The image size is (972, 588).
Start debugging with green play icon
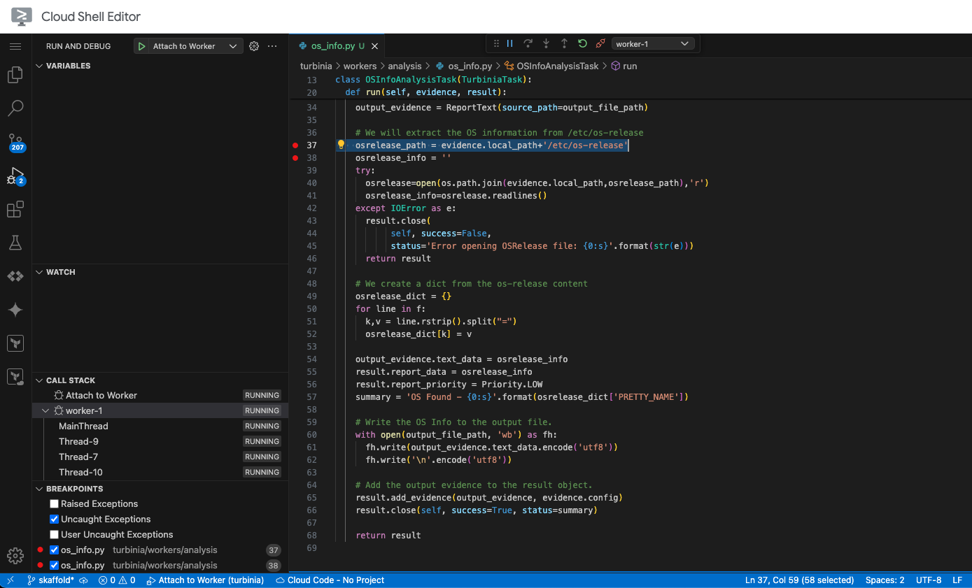coord(142,46)
